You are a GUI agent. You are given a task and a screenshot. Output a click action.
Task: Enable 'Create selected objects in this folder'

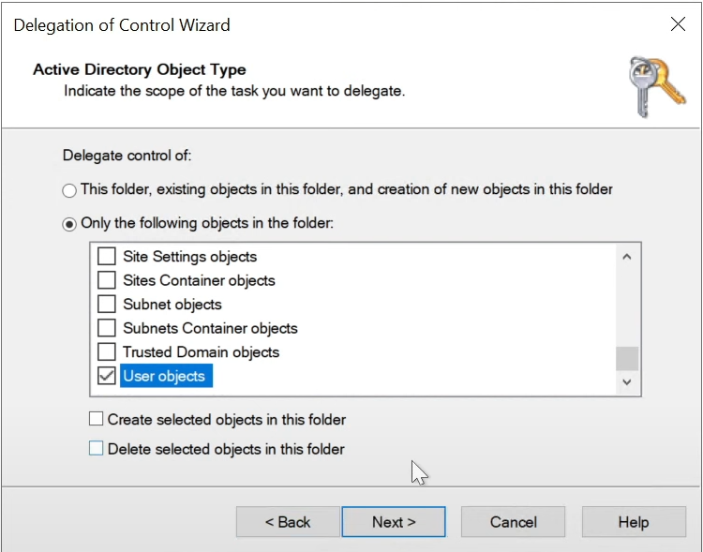(96, 419)
